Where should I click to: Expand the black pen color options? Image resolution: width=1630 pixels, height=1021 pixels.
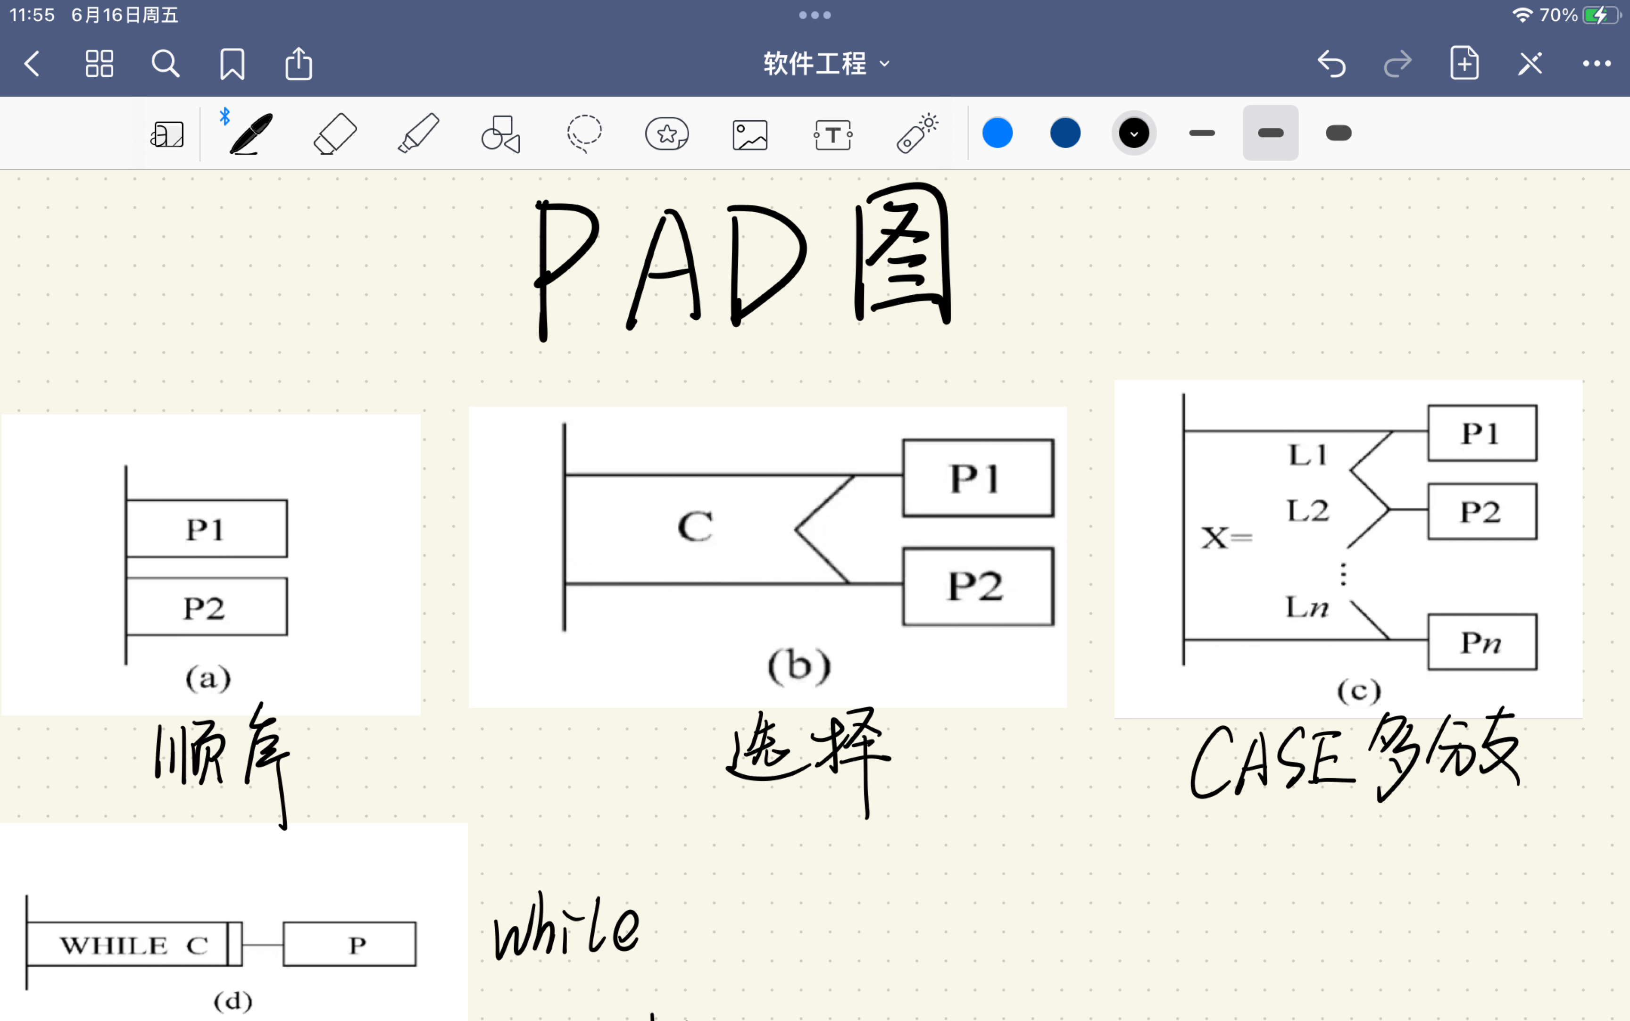pos(1134,133)
